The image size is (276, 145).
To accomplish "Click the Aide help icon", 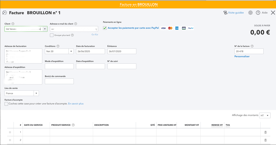I will pyautogui.click(x=258, y=13).
